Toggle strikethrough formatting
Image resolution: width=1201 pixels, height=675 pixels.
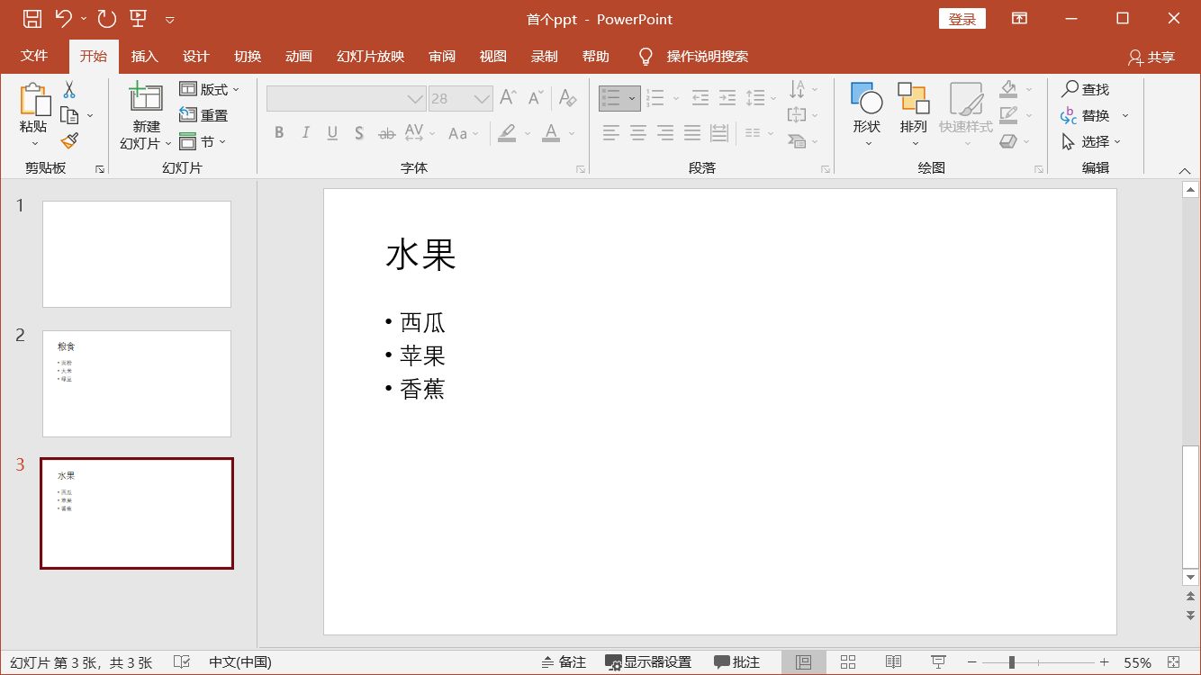click(386, 133)
